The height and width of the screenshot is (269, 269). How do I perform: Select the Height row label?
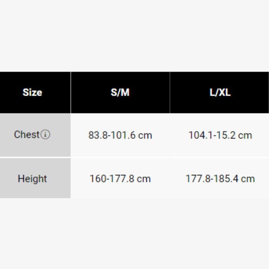(x=32, y=179)
